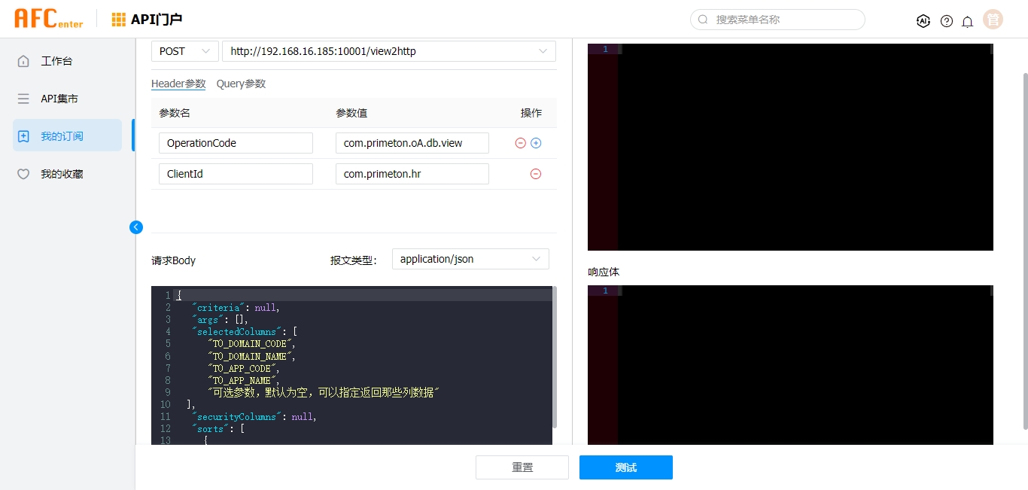This screenshot has height=490, width=1028.
Task: Switch to the Query参数 tab
Action: tap(241, 84)
